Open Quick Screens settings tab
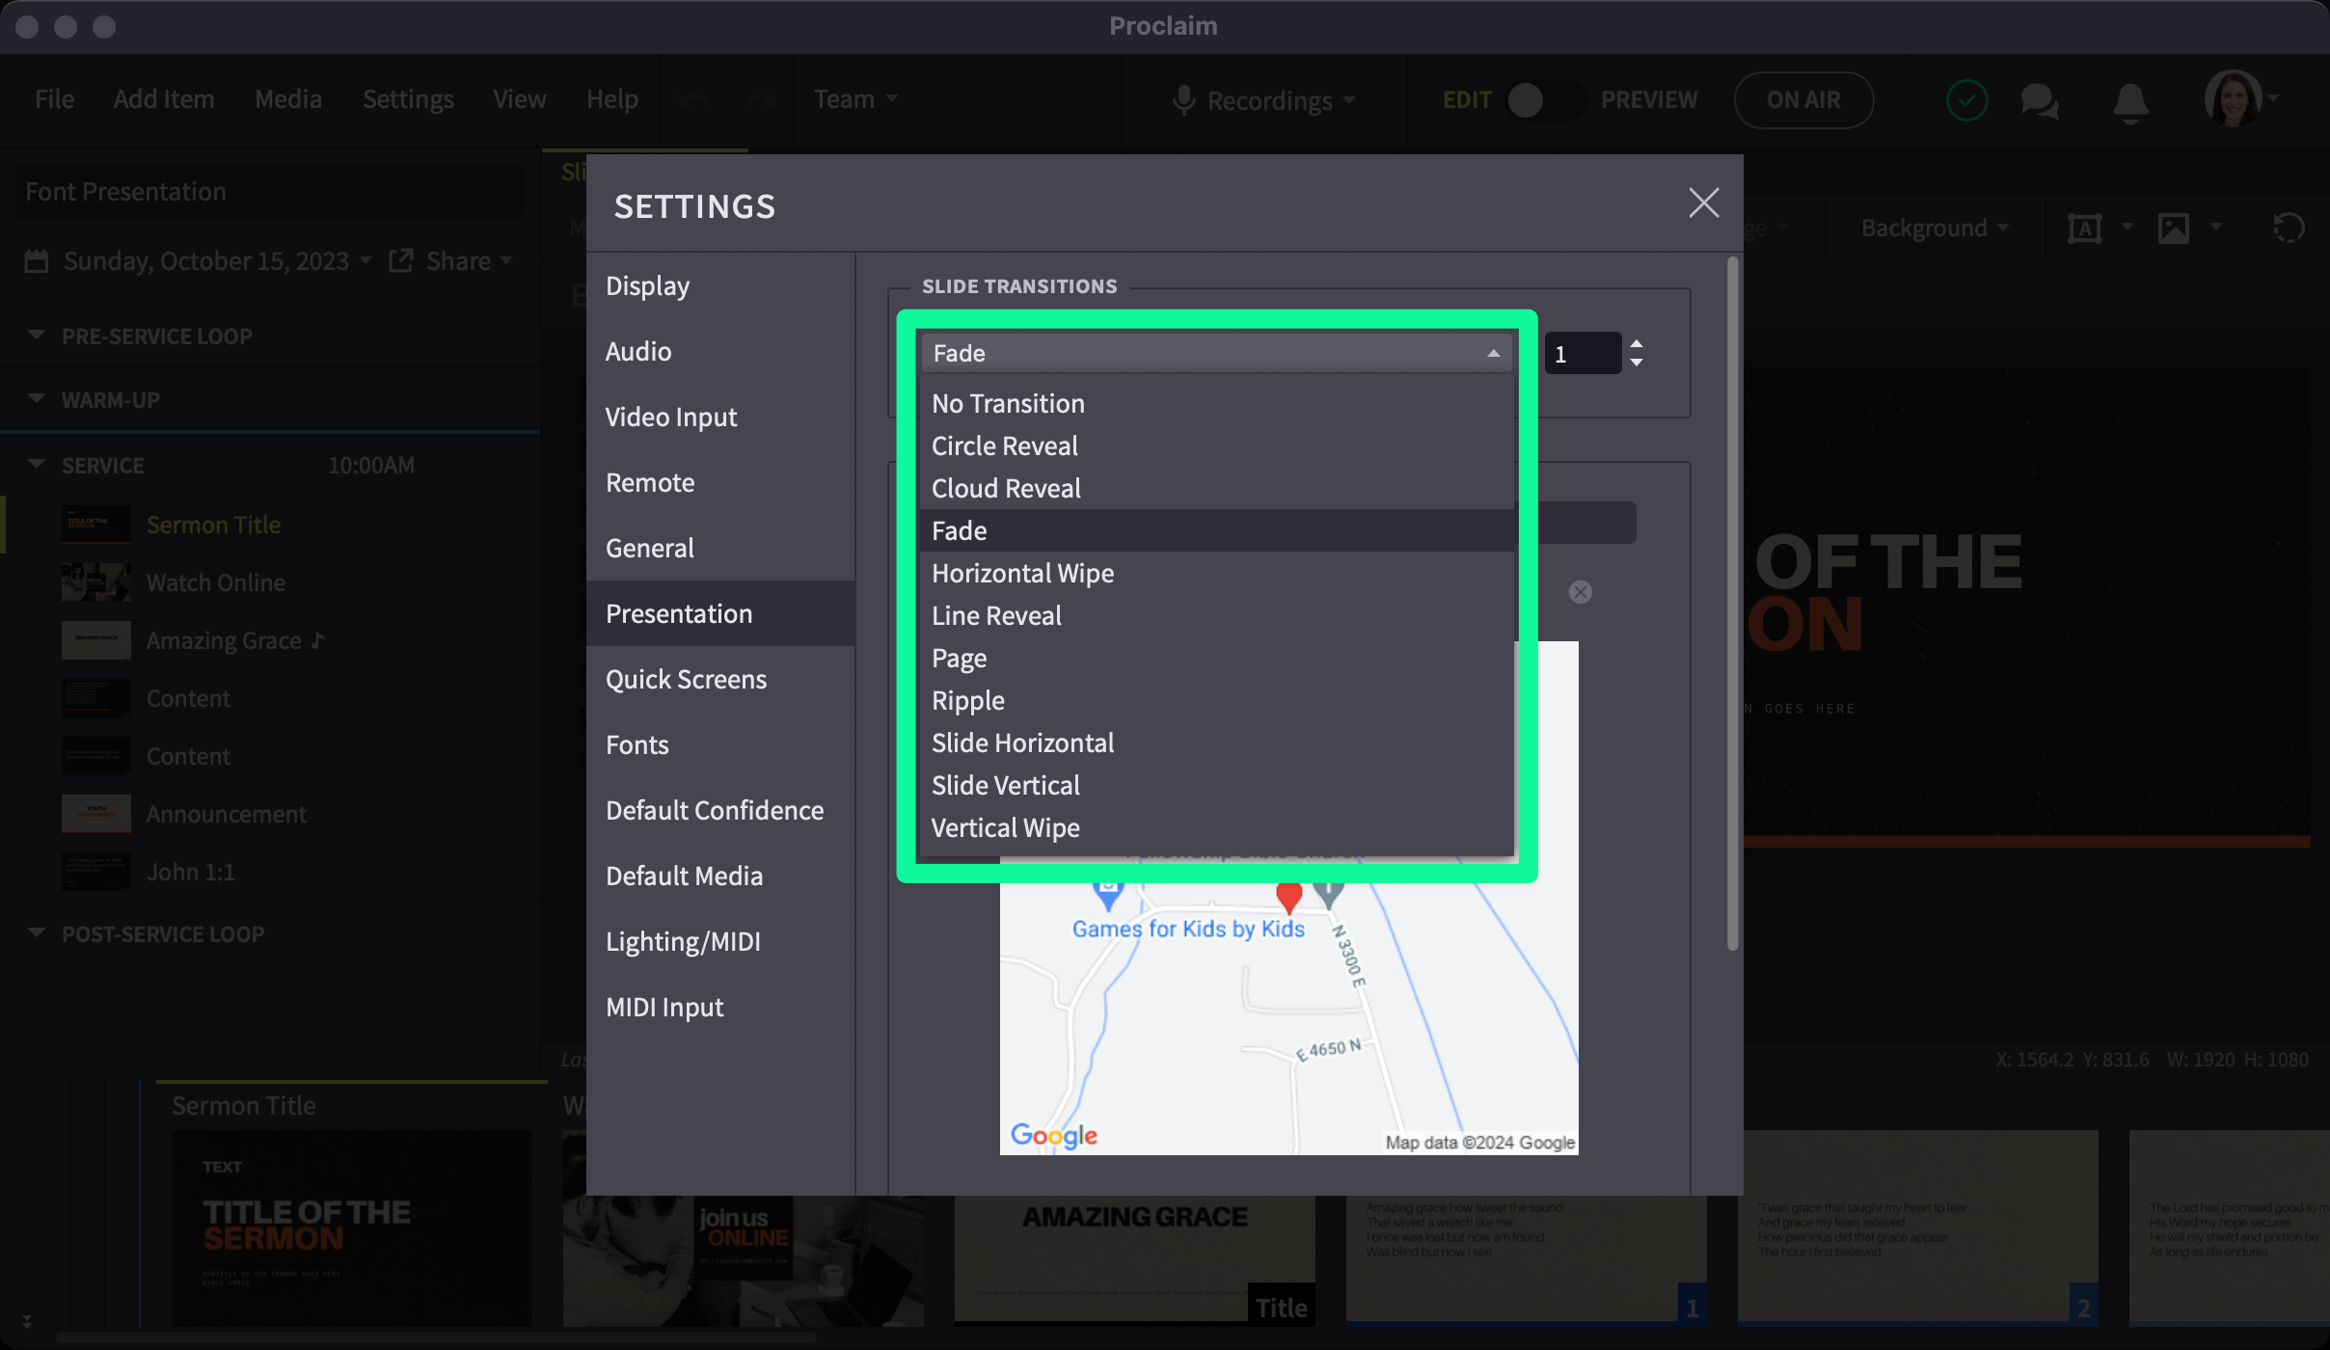 (x=720, y=679)
